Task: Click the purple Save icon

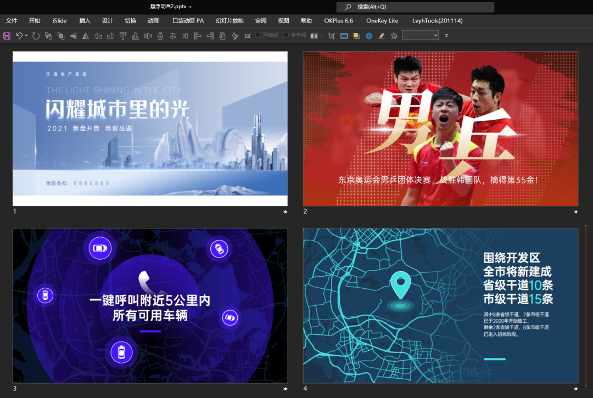Action: click(x=7, y=36)
